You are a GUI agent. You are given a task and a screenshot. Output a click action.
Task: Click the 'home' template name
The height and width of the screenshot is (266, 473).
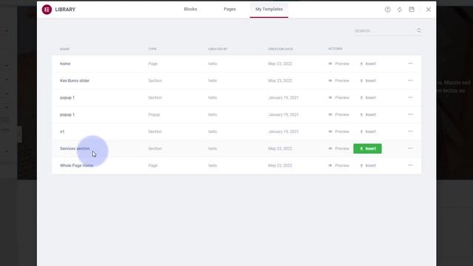[x=65, y=64]
